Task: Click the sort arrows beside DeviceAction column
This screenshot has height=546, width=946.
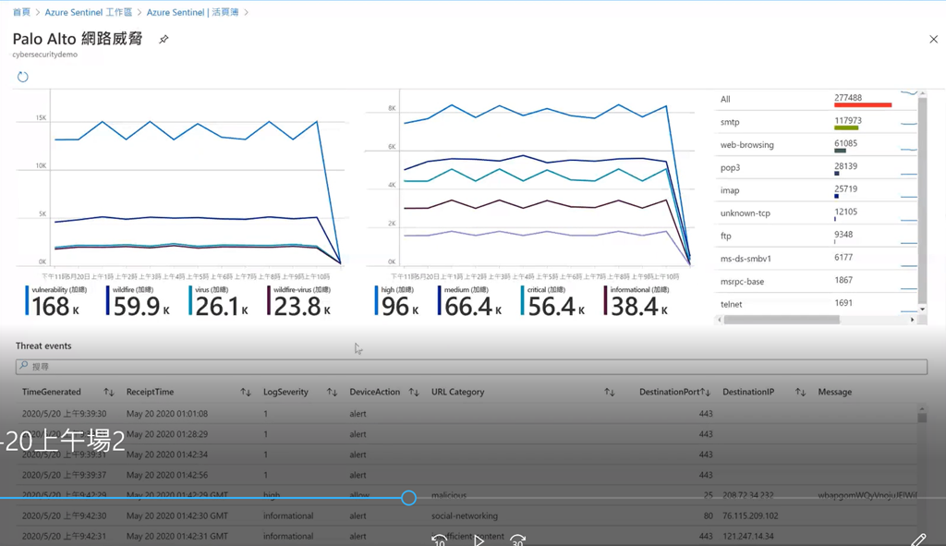Action: click(414, 392)
